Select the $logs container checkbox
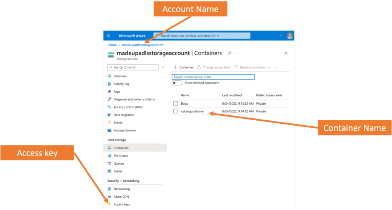Image resolution: width=392 pixels, height=210 pixels. pos(175,103)
